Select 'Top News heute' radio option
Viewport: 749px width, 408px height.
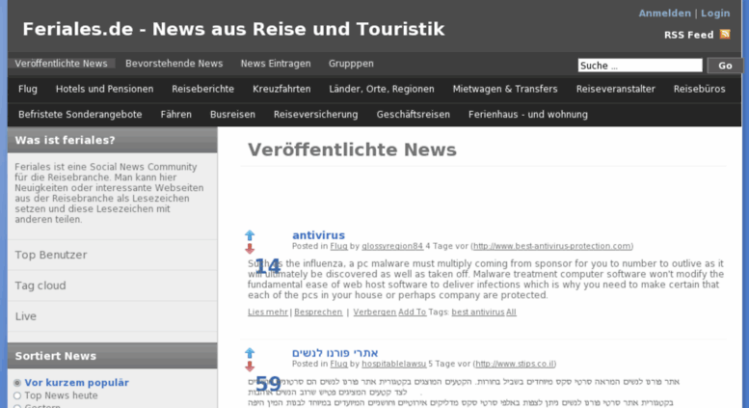[17, 395]
